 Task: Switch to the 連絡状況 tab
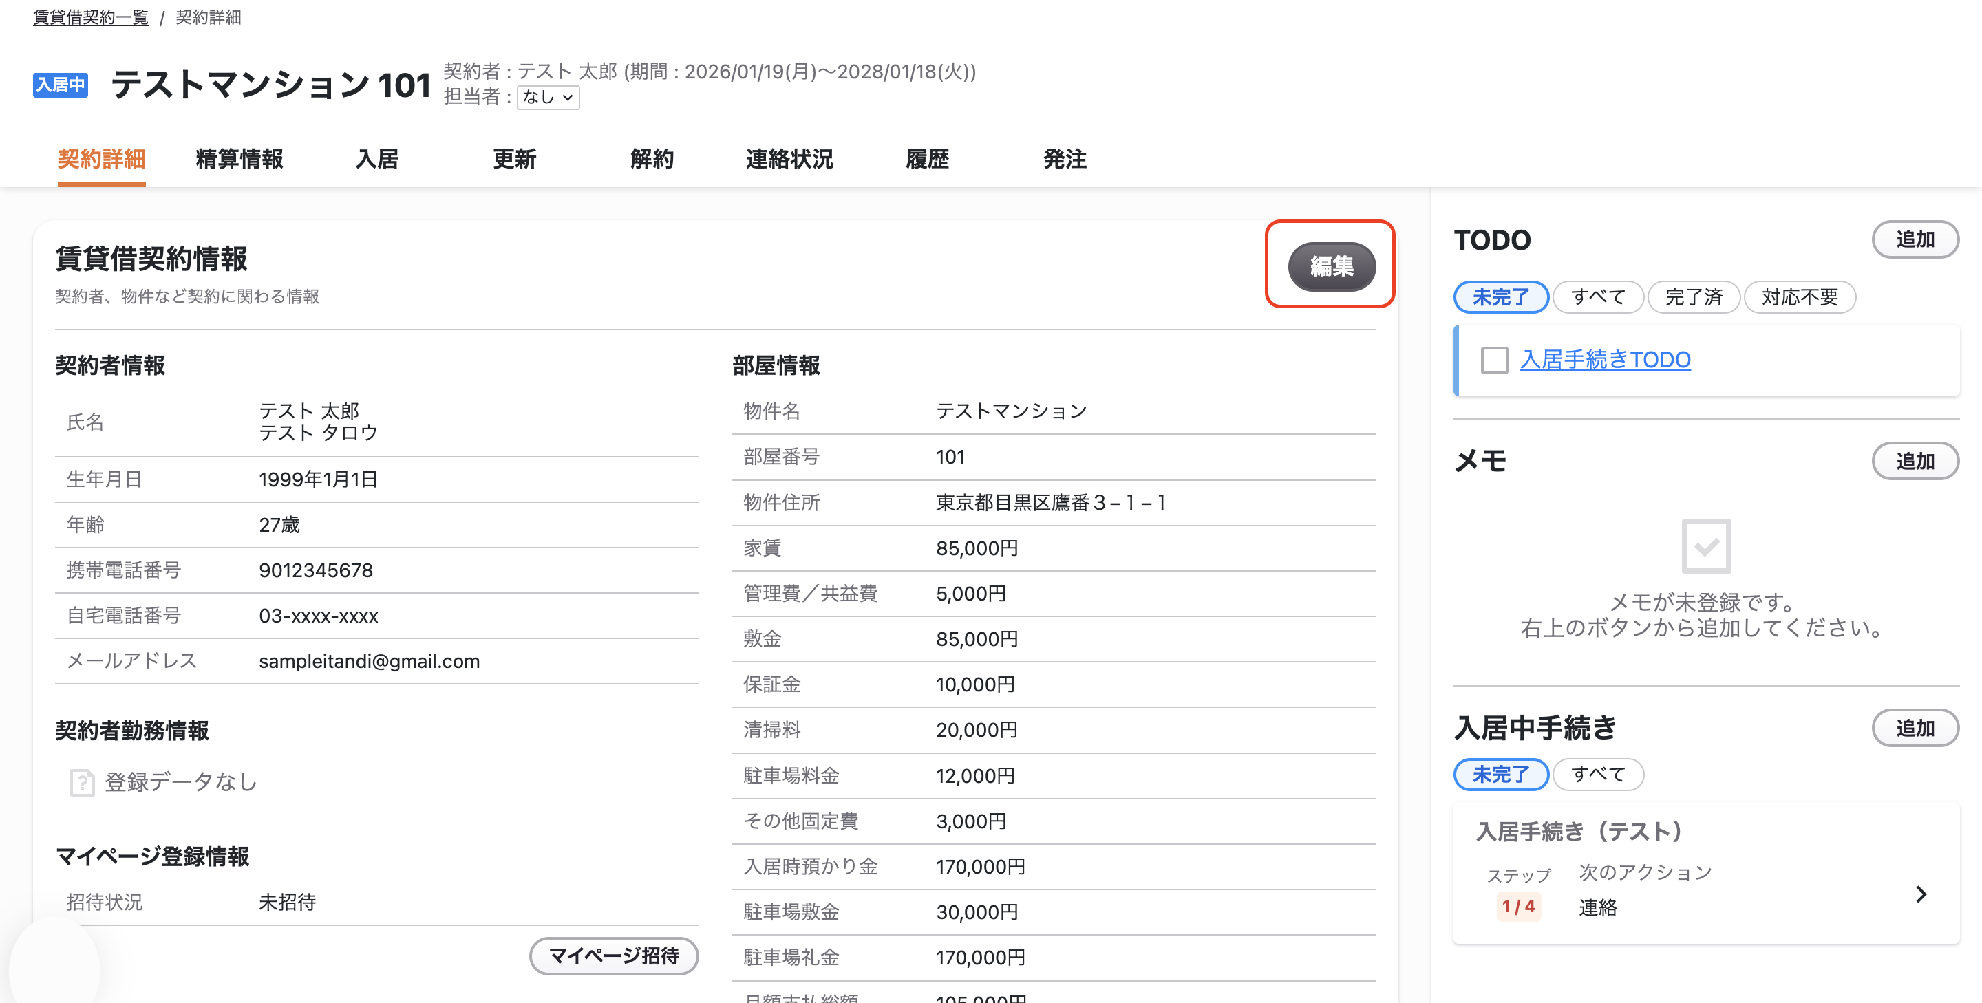pyautogui.click(x=789, y=159)
